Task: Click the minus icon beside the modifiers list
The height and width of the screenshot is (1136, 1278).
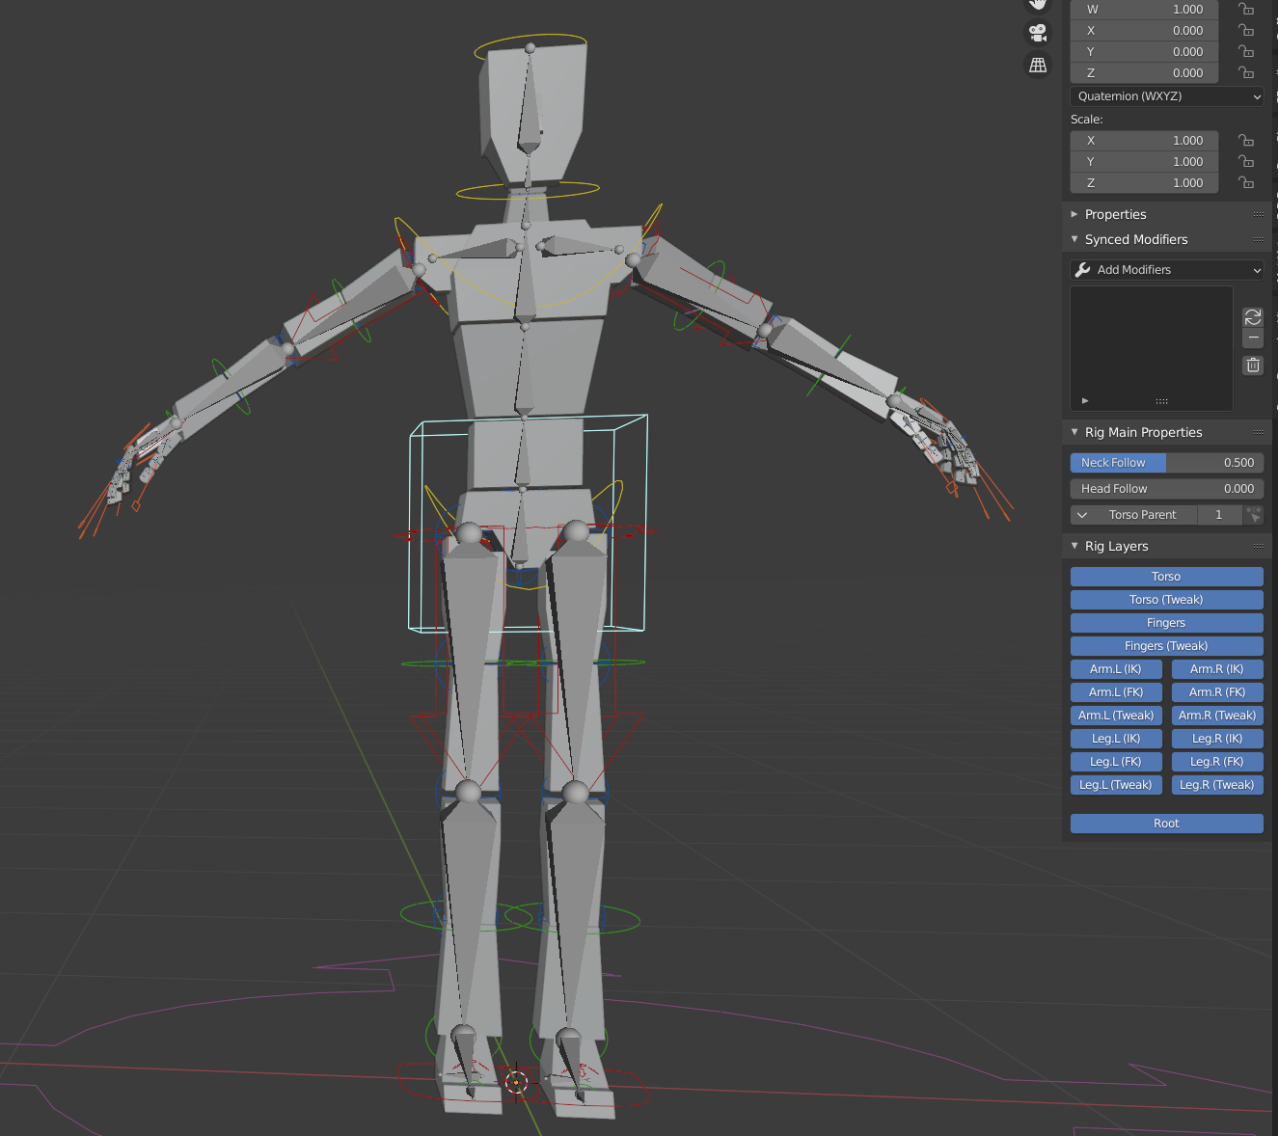Action: 1253,338
